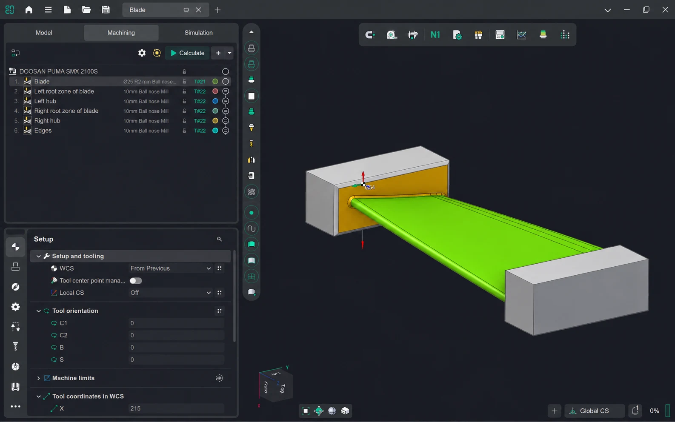Click the plus icon beside Global CS
The width and height of the screenshot is (675, 422).
[x=554, y=411]
